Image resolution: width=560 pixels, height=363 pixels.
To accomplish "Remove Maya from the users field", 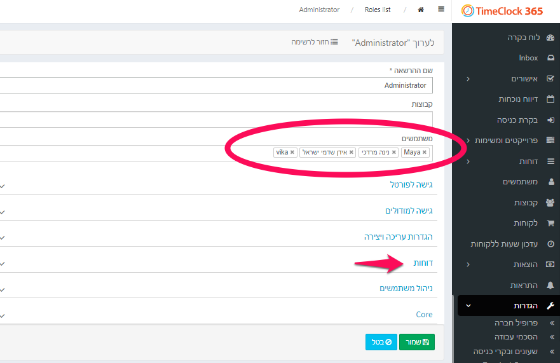I will click(x=424, y=152).
